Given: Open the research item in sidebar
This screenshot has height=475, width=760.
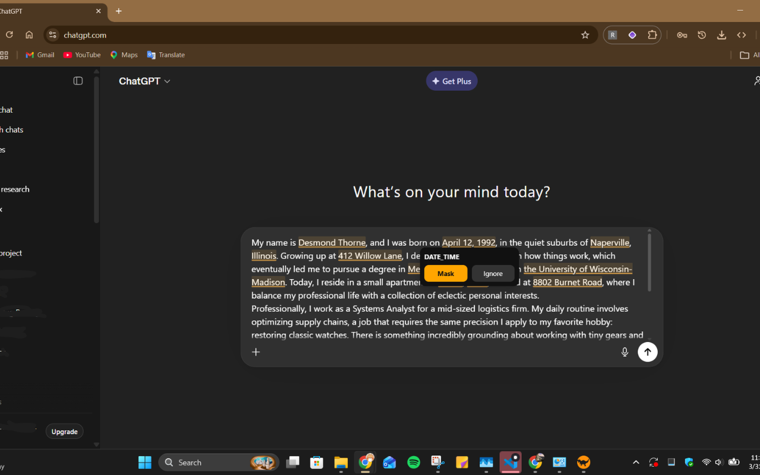Looking at the screenshot, I should point(15,189).
